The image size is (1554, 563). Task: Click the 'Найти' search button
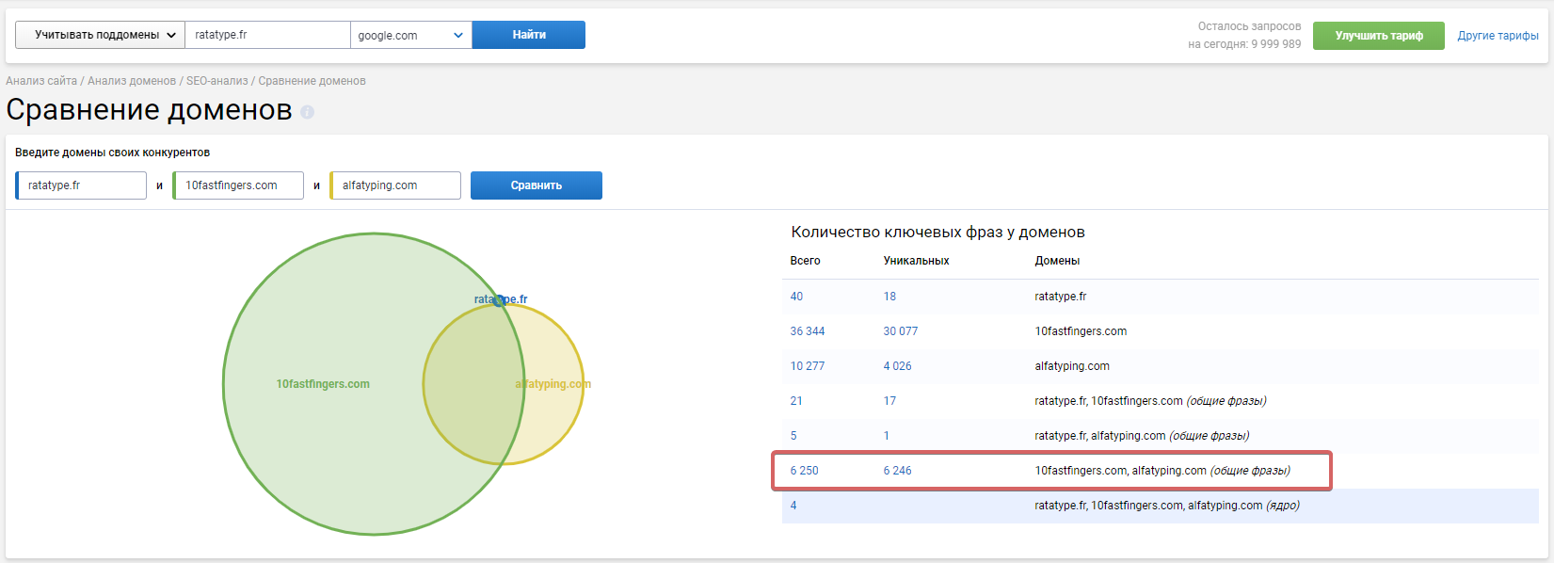pos(528,35)
